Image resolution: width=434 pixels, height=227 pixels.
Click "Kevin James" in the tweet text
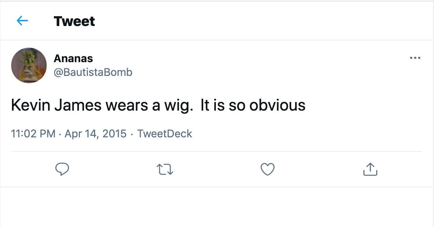click(56, 105)
